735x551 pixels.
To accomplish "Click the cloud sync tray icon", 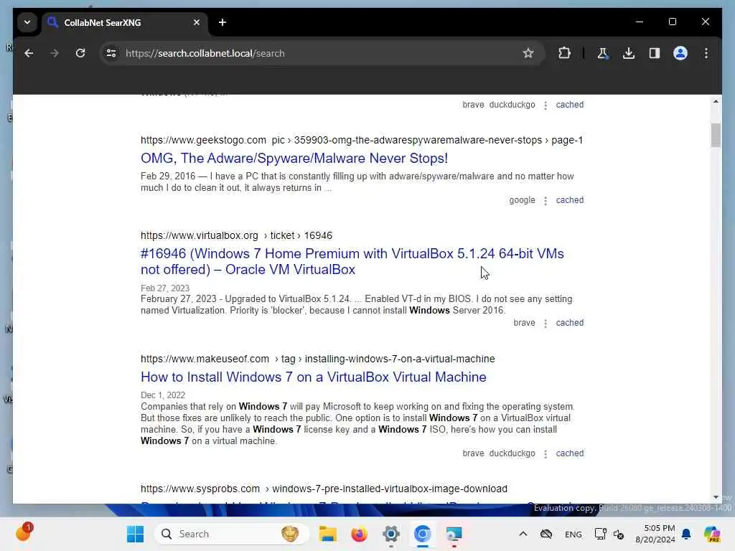I will 546,534.
